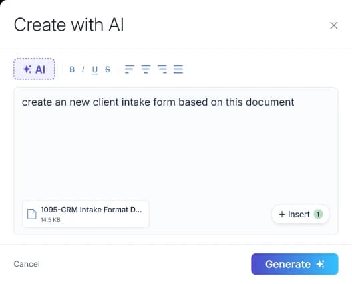The width and height of the screenshot is (352, 284).
Task: Align text to the left
Action: tap(130, 69)
